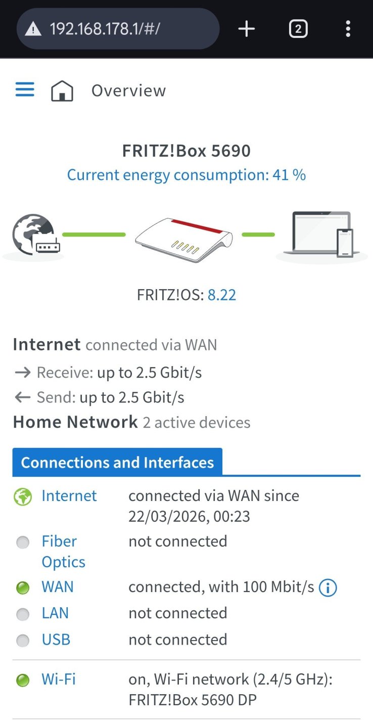373x728 pixels.
Task: Click the home icon beside Overview
Action: 62,91
